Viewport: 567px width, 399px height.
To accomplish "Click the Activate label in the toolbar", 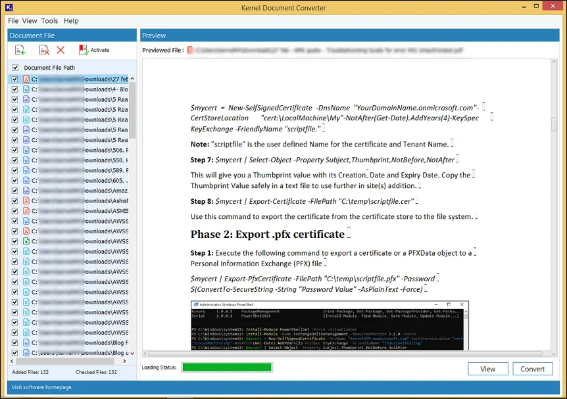I will [100, 50].
